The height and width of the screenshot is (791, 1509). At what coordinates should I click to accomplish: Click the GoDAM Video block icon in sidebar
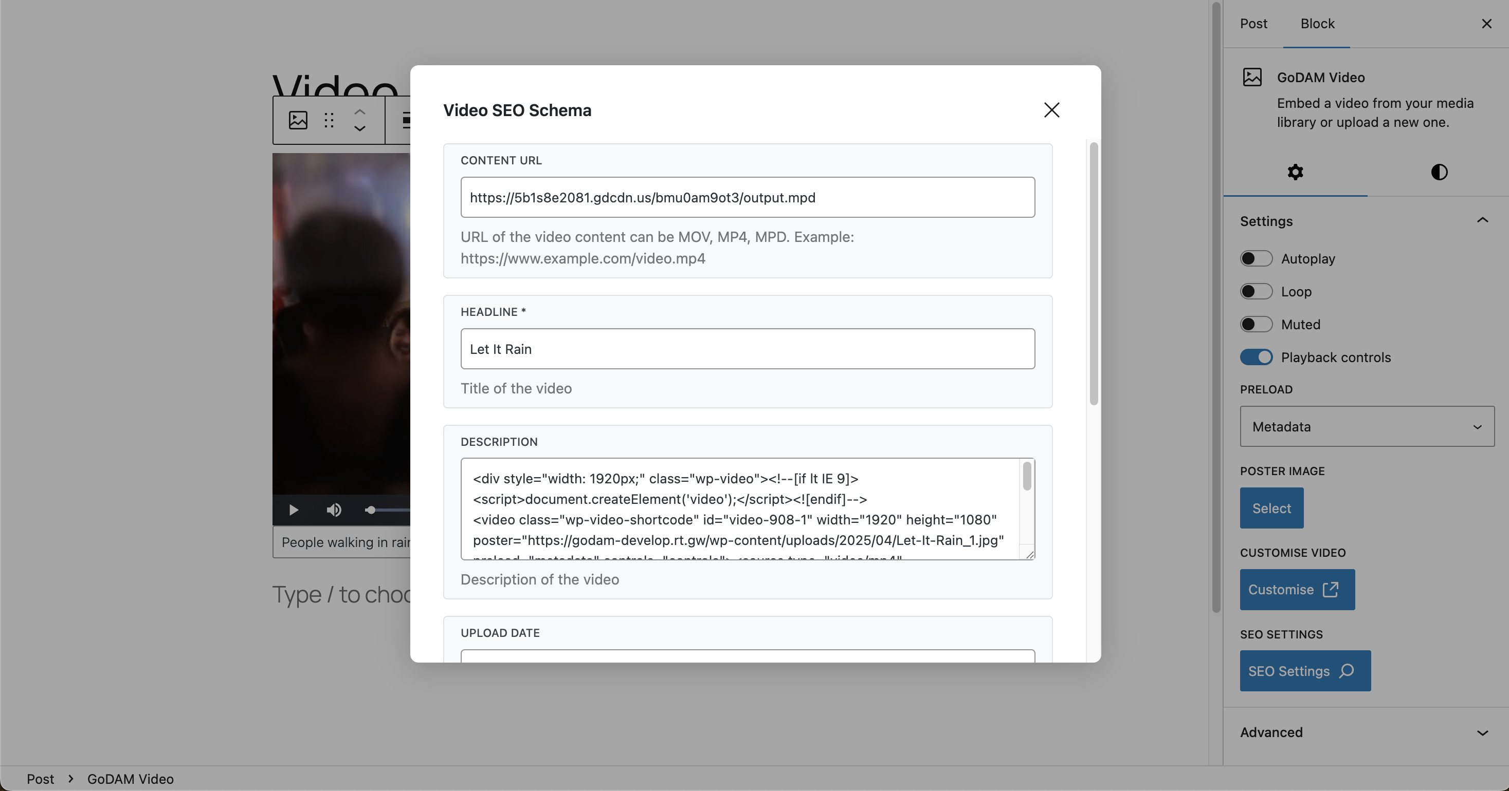click(1252, 77)
